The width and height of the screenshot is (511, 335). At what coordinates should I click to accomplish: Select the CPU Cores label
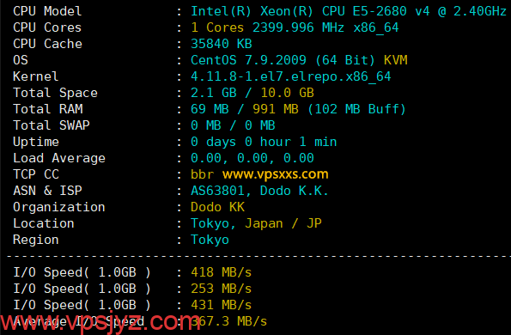[47, 27]
